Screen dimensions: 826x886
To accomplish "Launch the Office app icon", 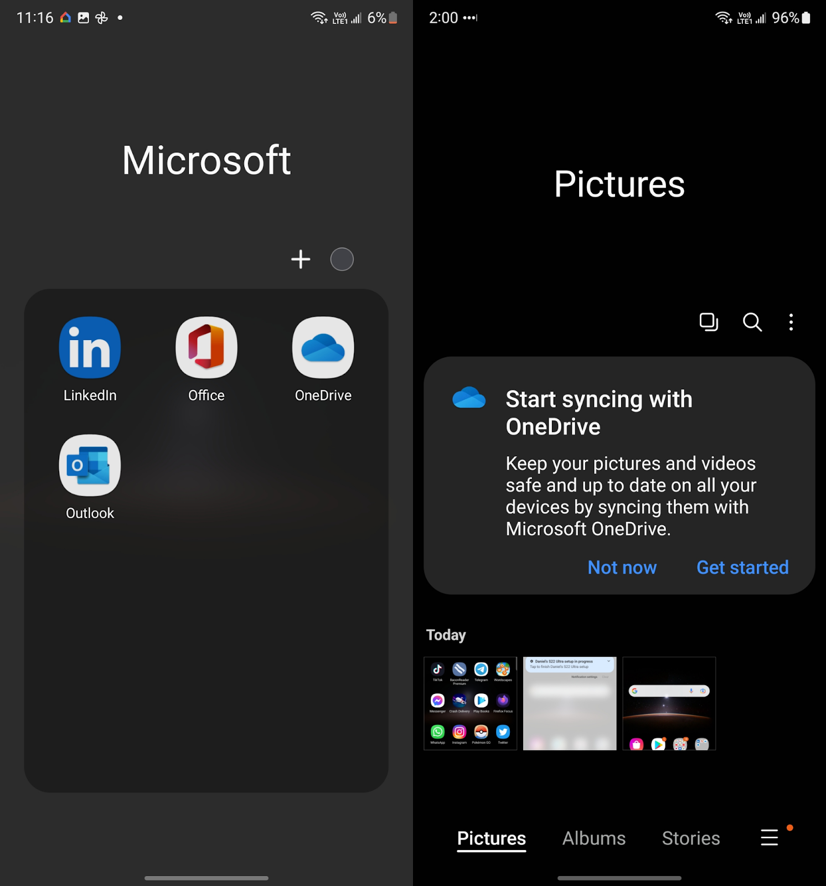I will tap(206, 348).
